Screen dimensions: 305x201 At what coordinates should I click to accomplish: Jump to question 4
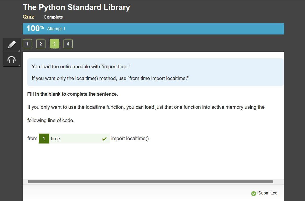tap(68, 44)
